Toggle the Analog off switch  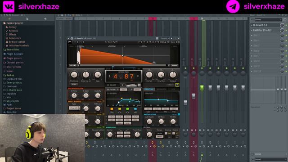[166, 133]
